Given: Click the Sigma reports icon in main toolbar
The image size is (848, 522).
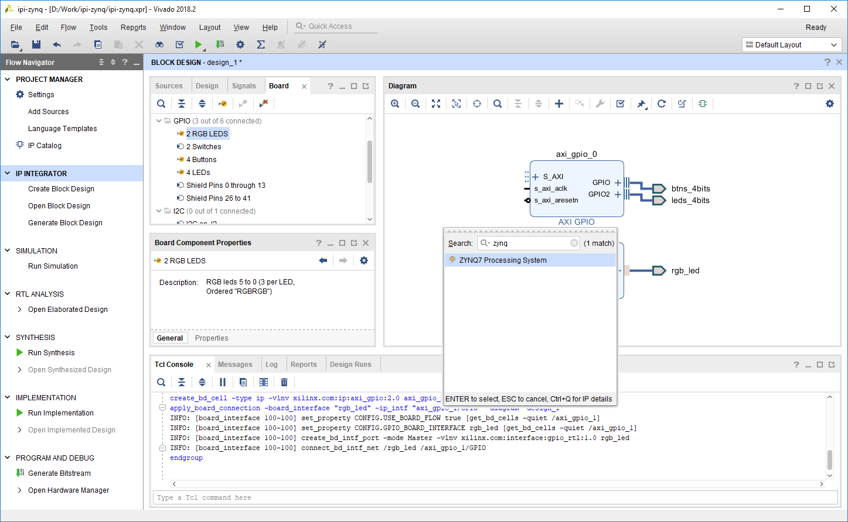Looking at the screenshot, I should [x=261, y=44].
